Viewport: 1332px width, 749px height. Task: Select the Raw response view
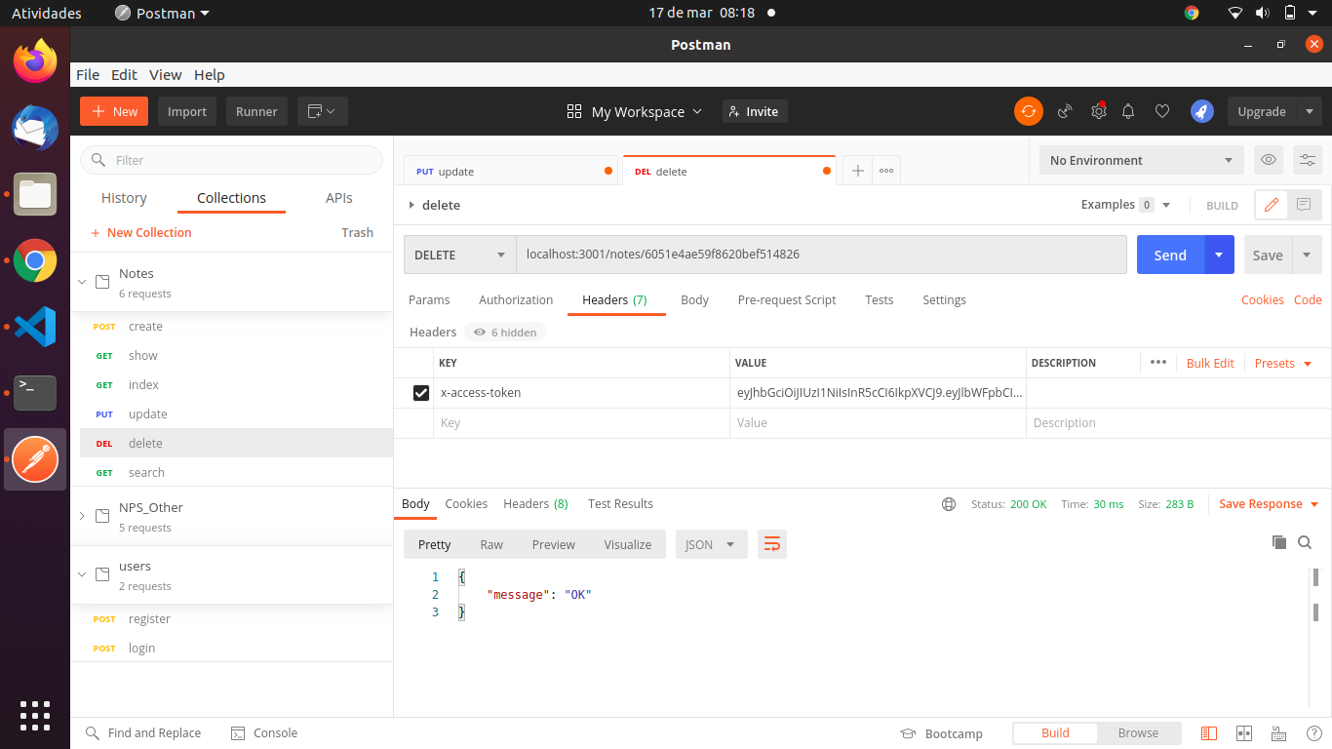(491, 544)
